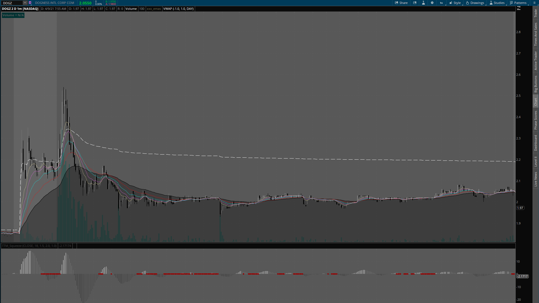Click the TTM_Squeeze study label
This screenshot has height=303, width=539.
(29, 246)
